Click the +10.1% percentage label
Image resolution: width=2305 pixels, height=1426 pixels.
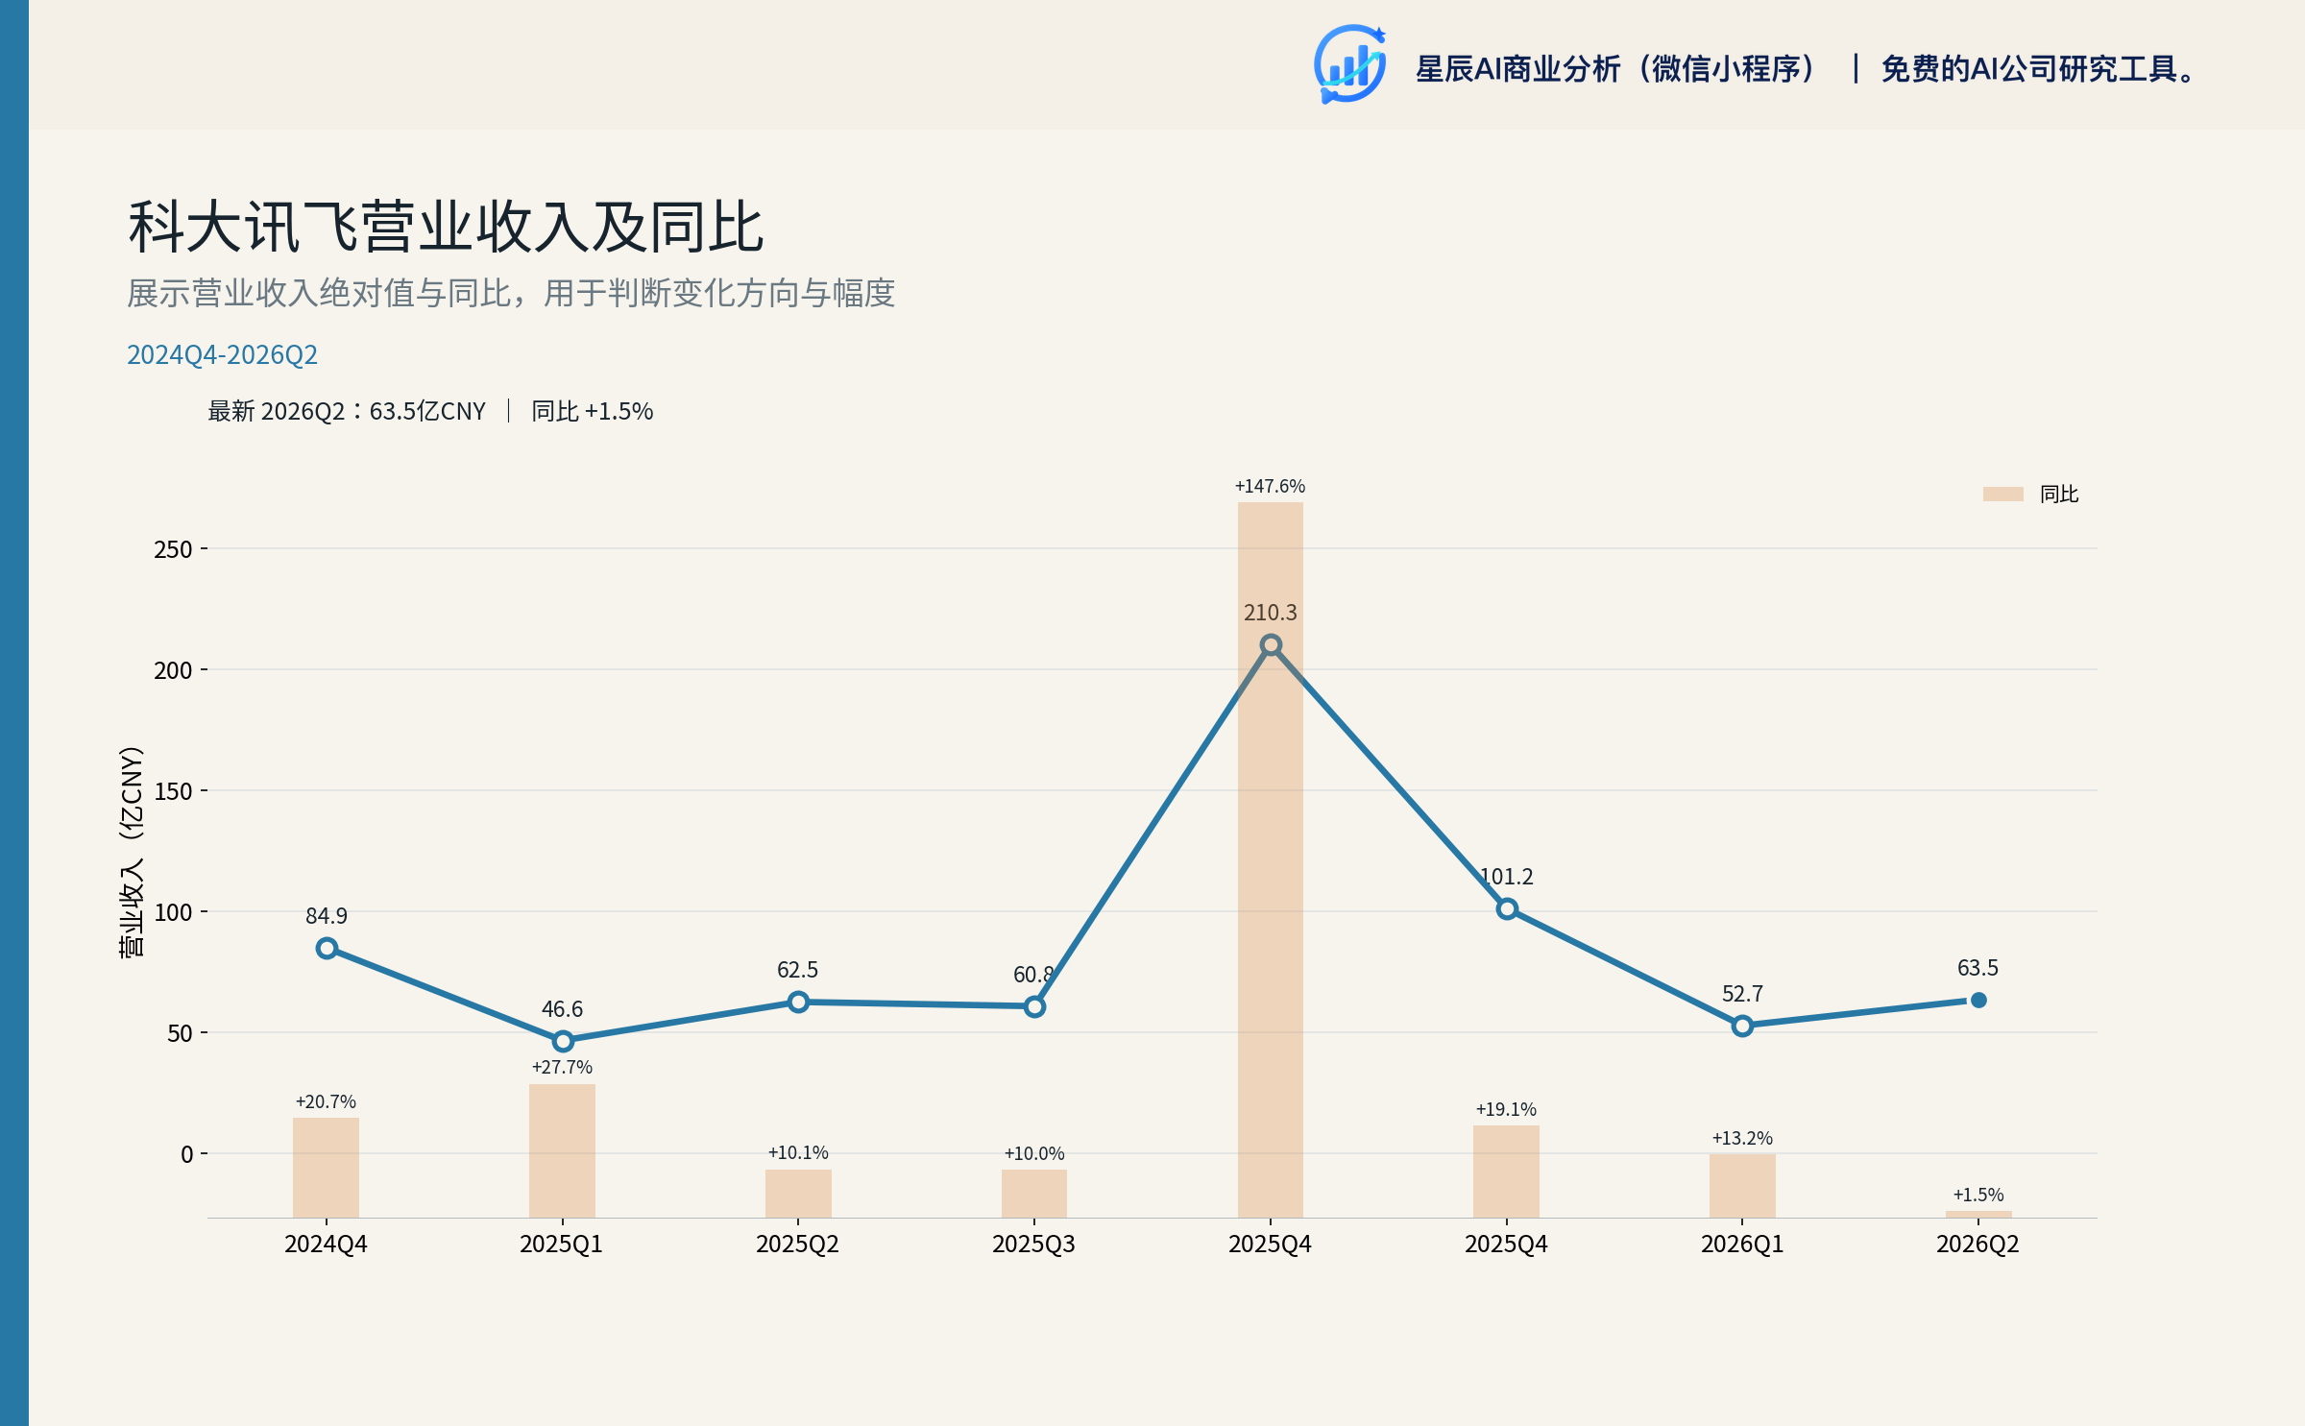tap(798, 1152)
